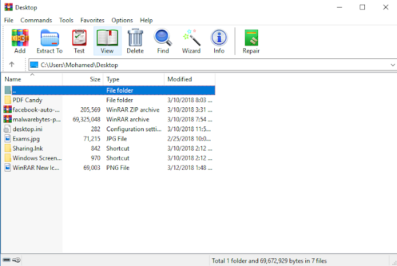Click the Repair archive icon

[x=251, y=38]
